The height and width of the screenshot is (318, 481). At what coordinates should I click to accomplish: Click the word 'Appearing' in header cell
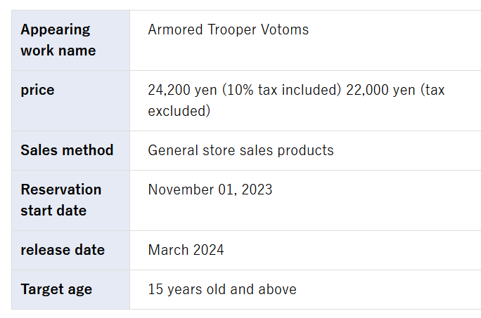click(x=56, y=30)
